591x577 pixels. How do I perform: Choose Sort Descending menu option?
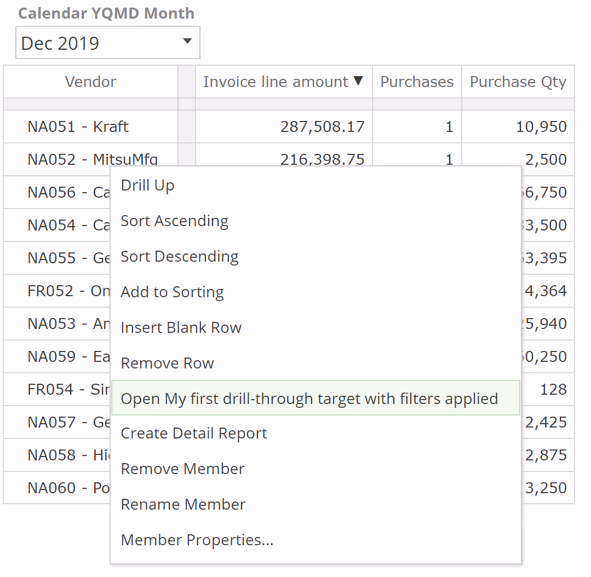coord(179,257)
